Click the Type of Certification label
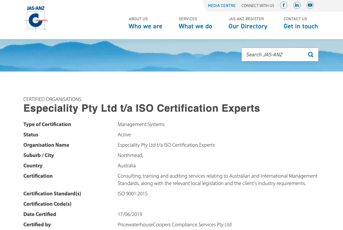 pyautogui.click(x=47, y=124)
